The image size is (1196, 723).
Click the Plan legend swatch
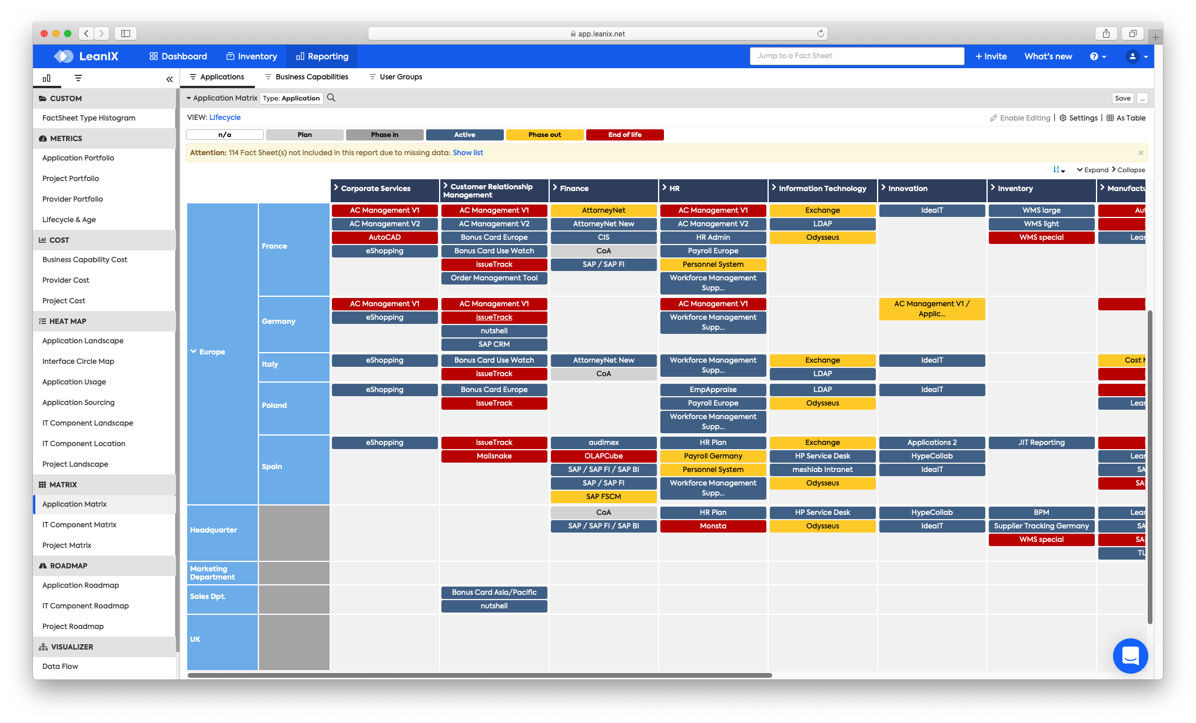pos(305,135)
